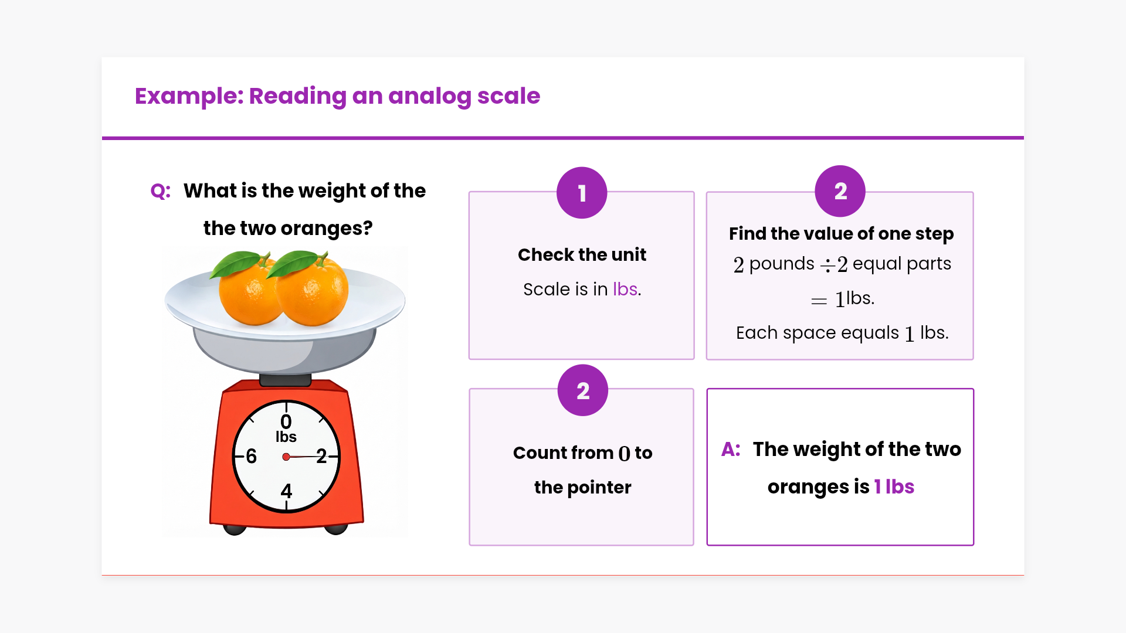Click the slide title 'Example: Reading an analog scale'
The width and height of the screenshot is (1126, 633).
click(337, 96)
